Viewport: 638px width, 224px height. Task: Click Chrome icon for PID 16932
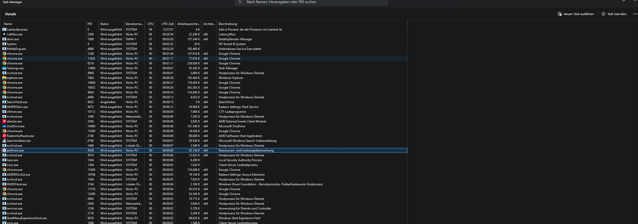click(4, 88)
